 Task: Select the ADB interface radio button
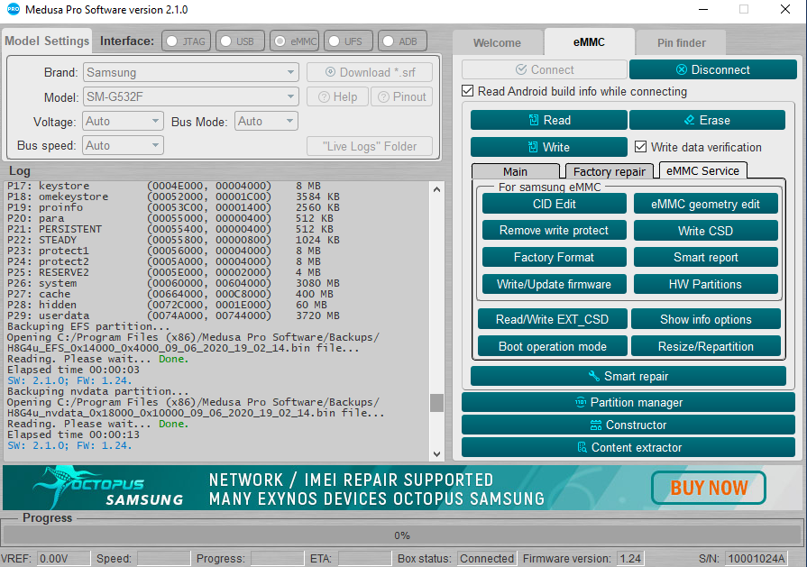[x=389, y=41]
